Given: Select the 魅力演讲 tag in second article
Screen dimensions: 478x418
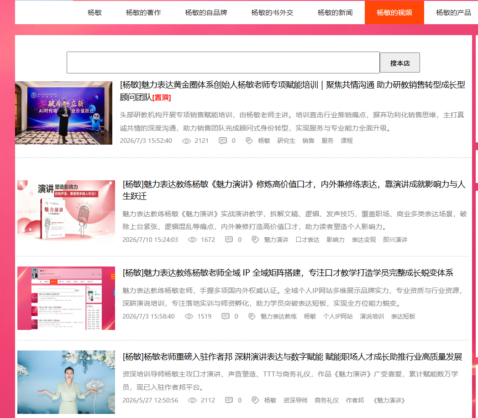Looking at the screenshot, I should pyautogui.click(x=276, y=240).
